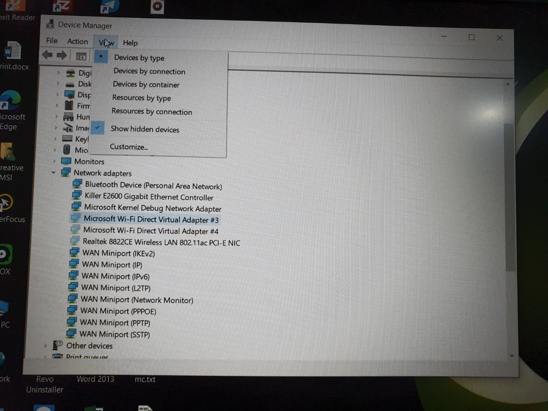Open the Help menu
Image resolution: width=548 pixels, height=411 pixels.
click(x=130, y=43)
